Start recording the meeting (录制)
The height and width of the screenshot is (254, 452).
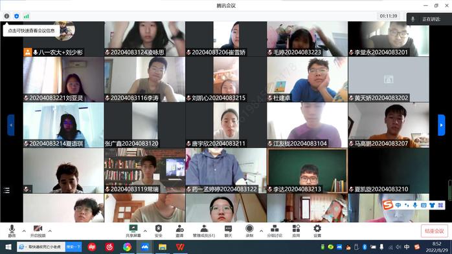pyautogui.click(x=249, y=231)
